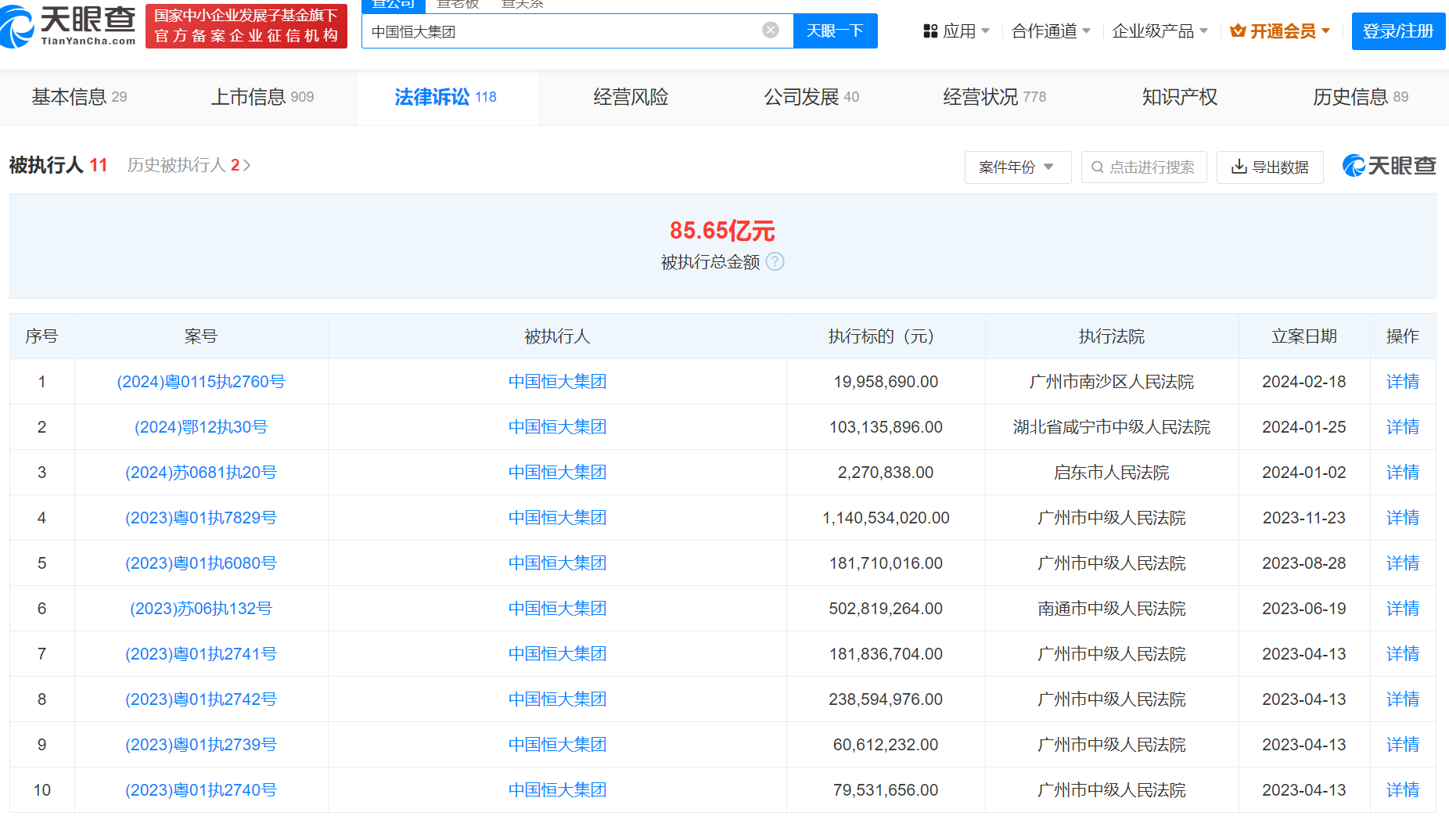Click the court 广州市南沙区人民法院
This screenshot has height=816, width=1449.
pos(1112,382)
